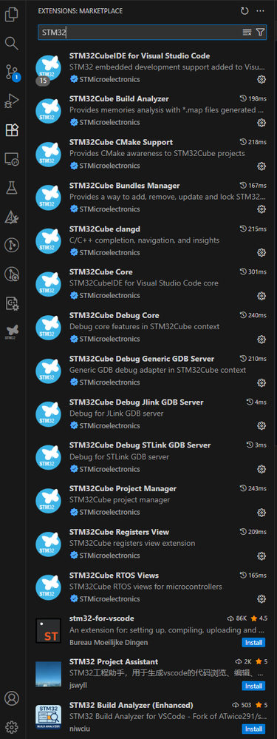Select STM32Cube Project Manager title
This screenshot has width=277, height=739.
123,489
